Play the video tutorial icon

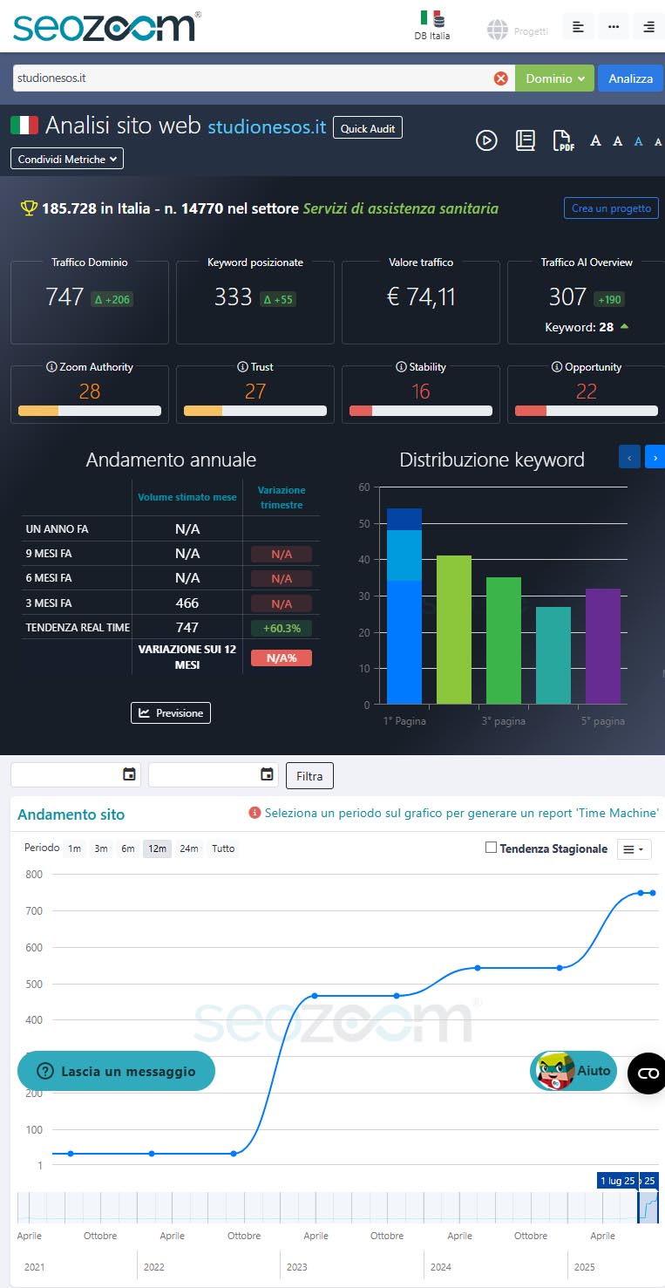(x=486, y=140)
